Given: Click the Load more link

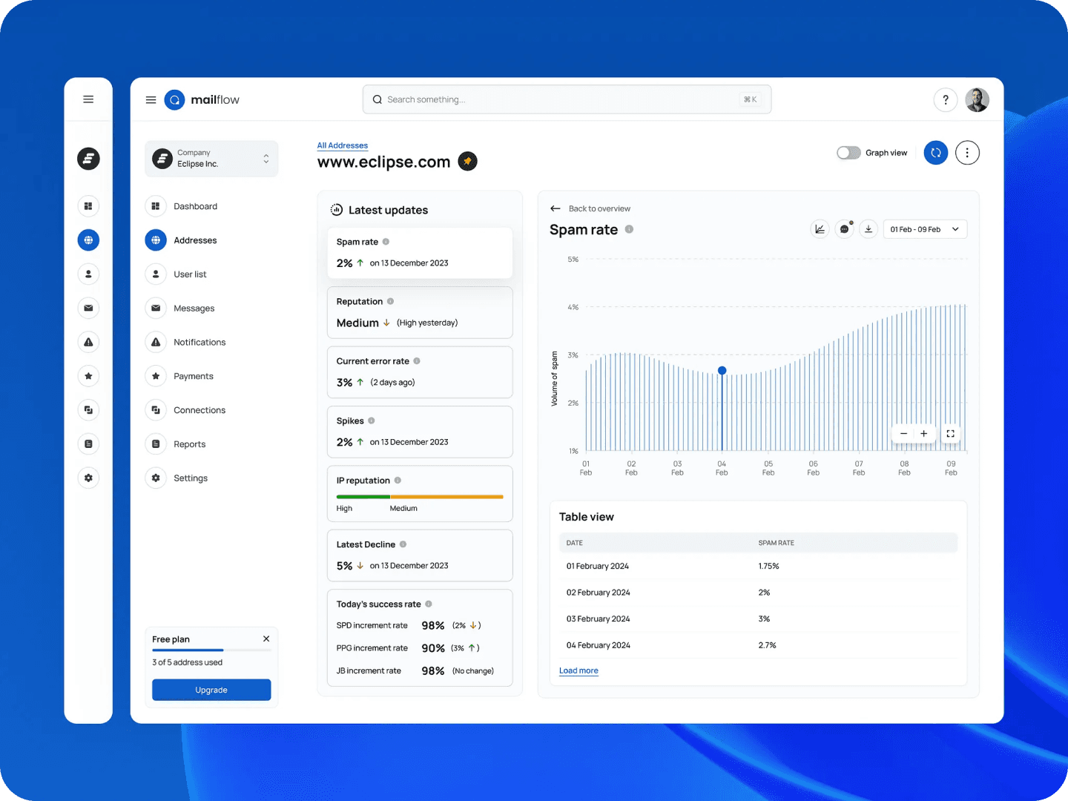Looking at the screenshot, I should [578, 670].
